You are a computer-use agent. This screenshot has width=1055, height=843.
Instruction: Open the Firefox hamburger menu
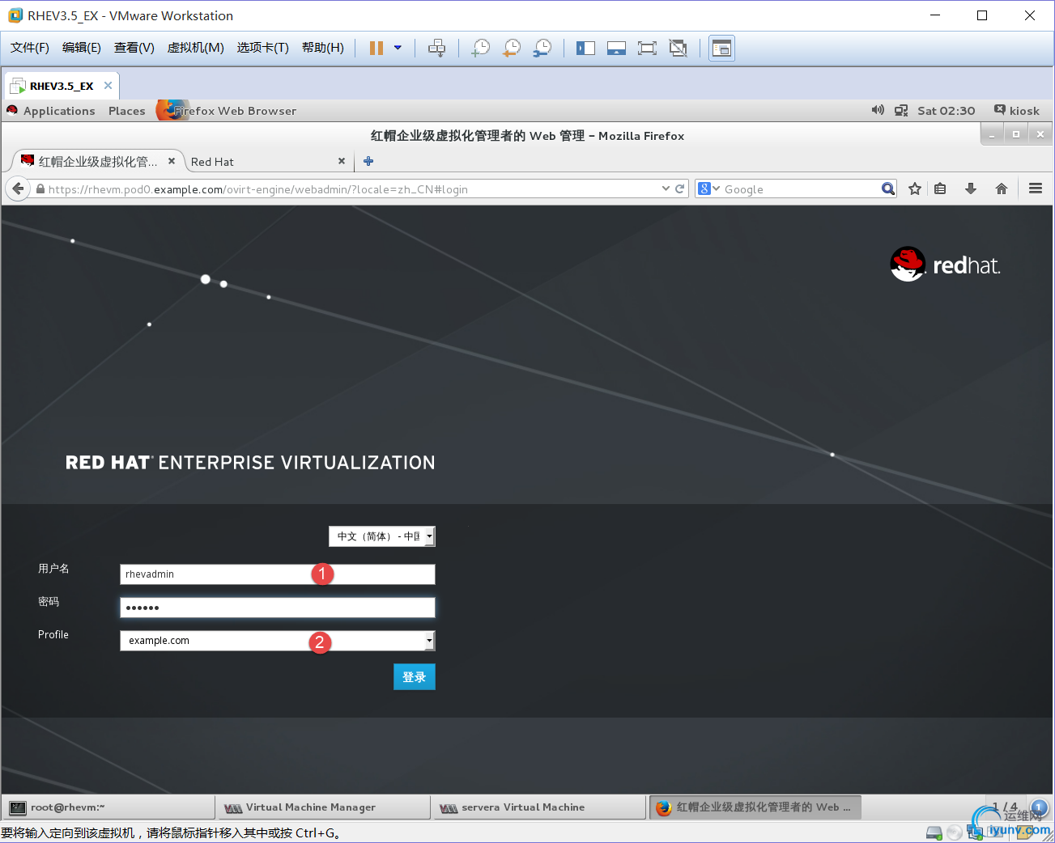coord(1036,189)
